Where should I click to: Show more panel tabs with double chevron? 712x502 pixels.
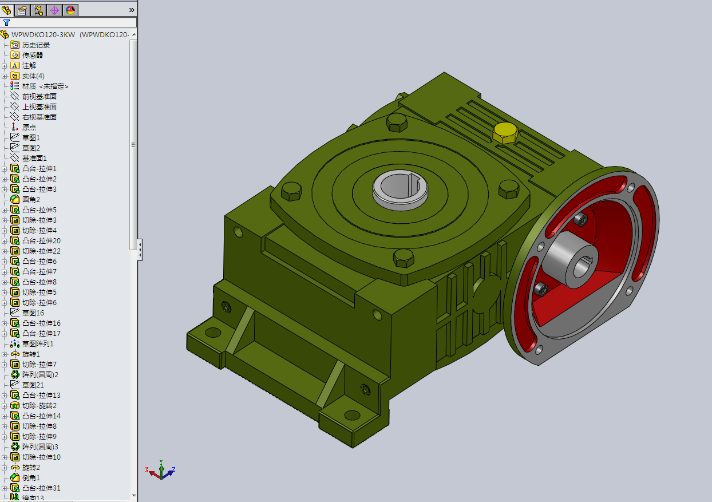pos(132,10)
